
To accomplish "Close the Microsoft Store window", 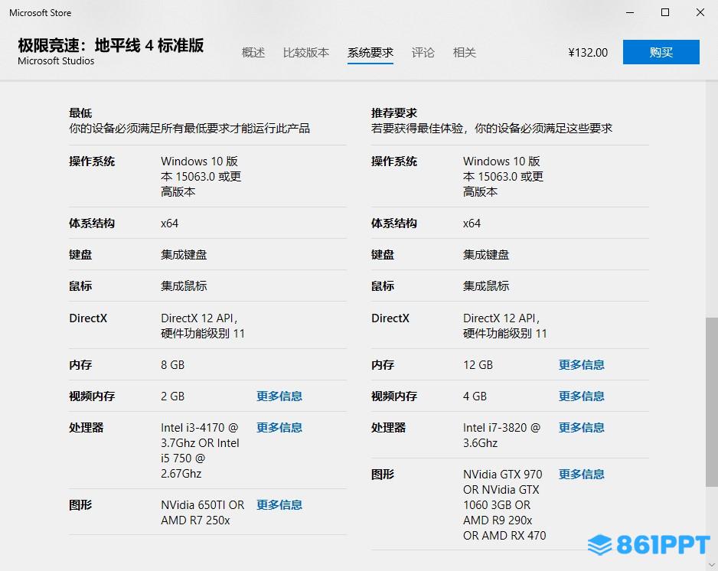I will [x=700, y=12].
